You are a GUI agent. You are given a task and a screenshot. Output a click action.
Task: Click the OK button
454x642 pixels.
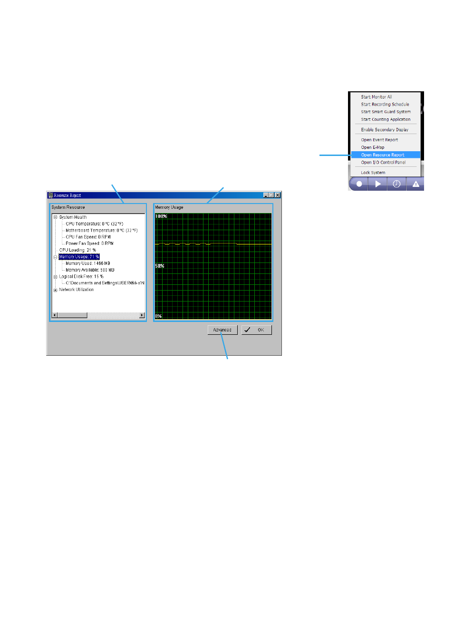257,330
